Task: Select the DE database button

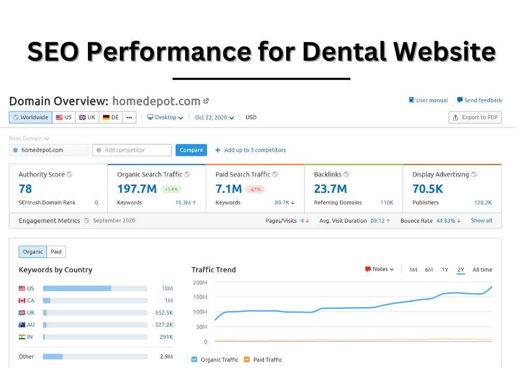Action: [111, 117]
